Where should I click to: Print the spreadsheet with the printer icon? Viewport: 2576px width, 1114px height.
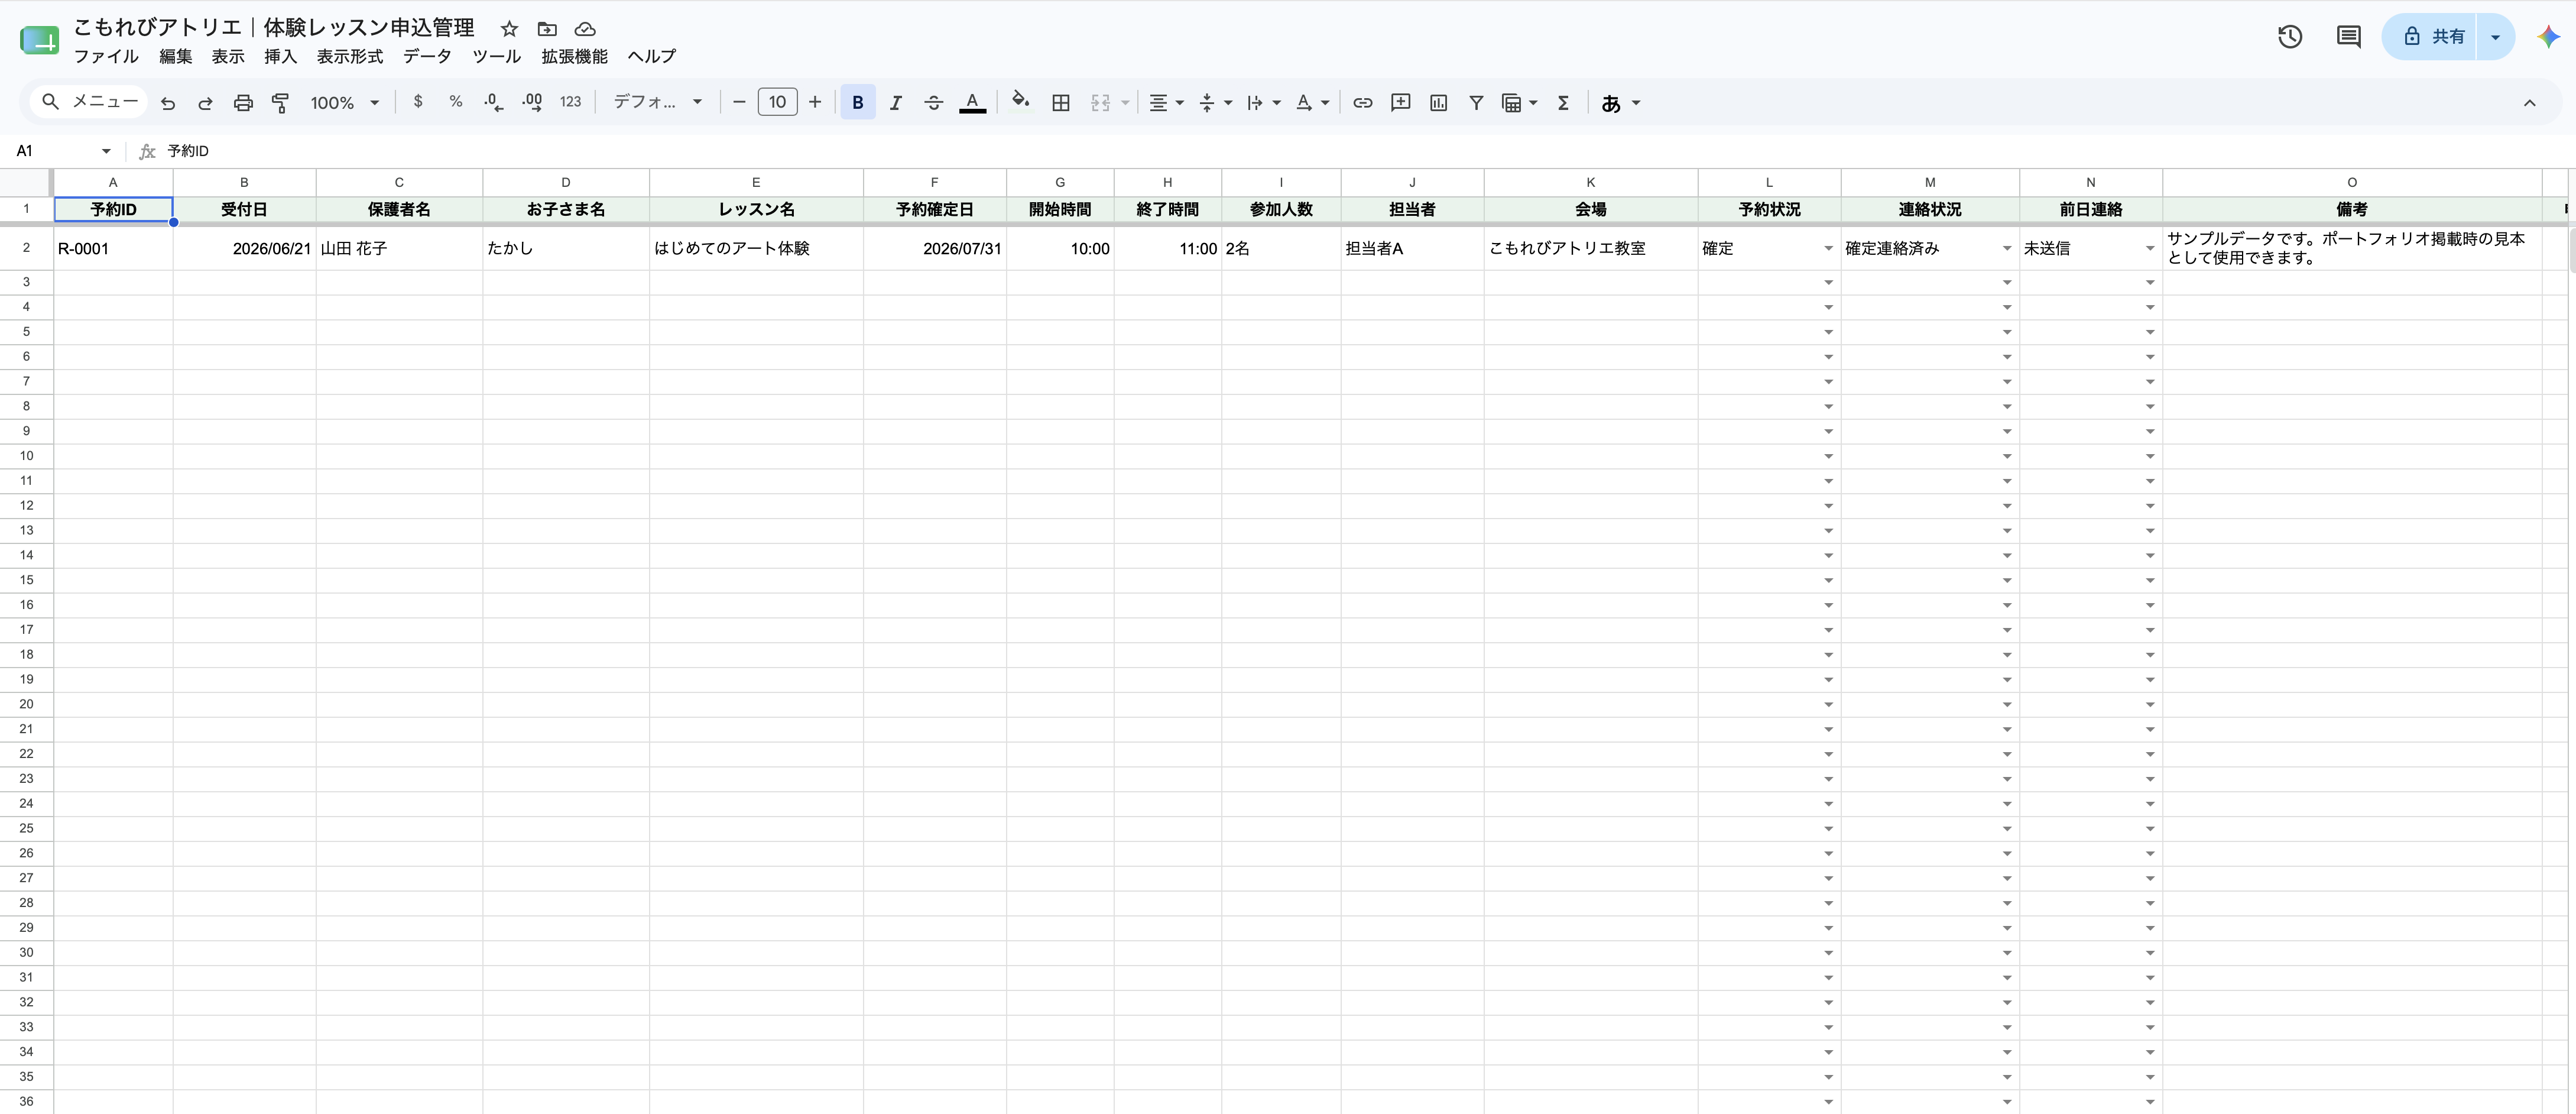pyautogui.click(x=243, y=103)
